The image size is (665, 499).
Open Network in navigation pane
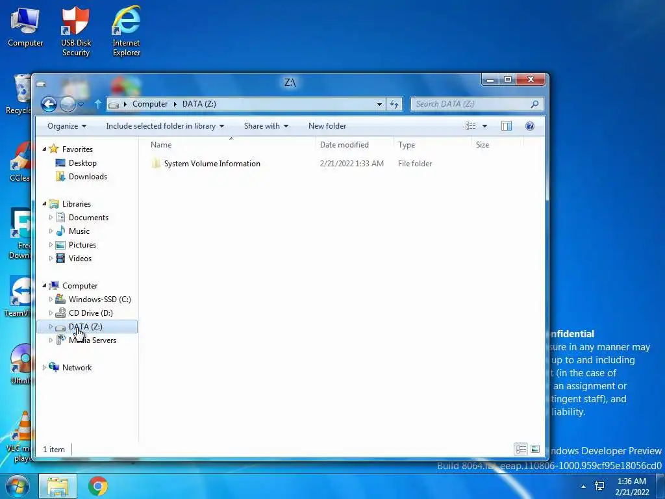pos(77,368)
